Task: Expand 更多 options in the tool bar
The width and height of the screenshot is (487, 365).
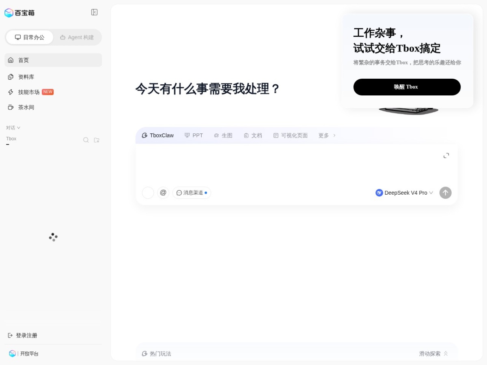Action: [327, 135]
